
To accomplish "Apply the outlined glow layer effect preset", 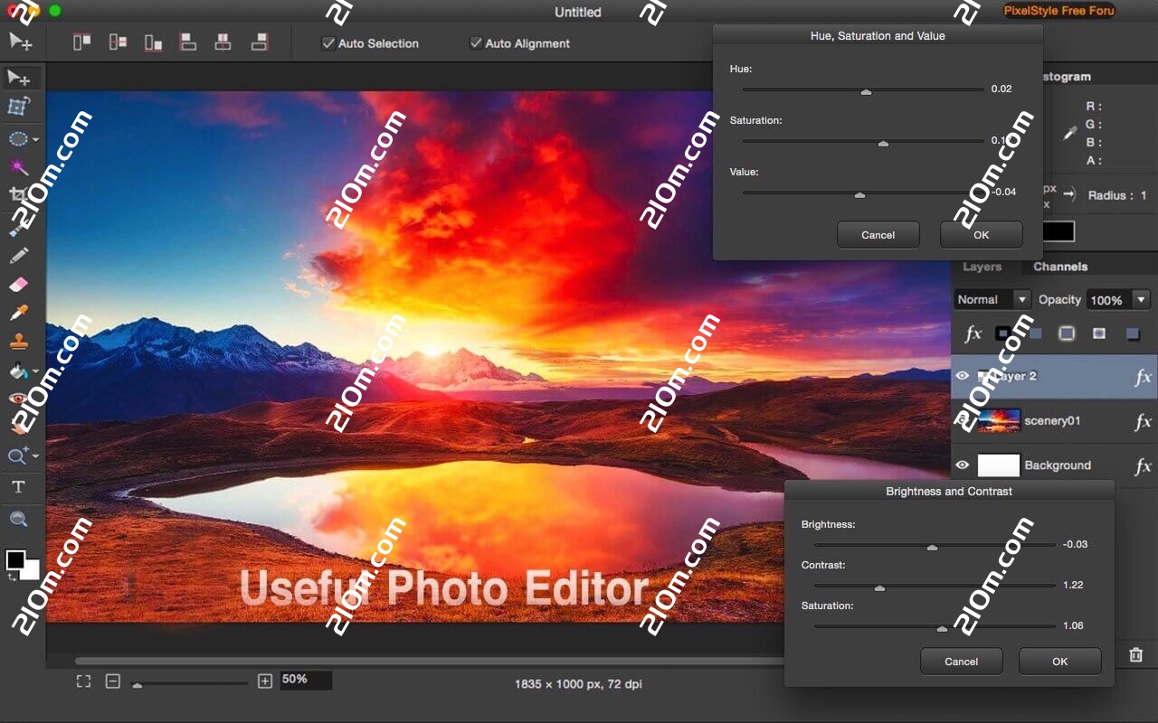I will [x=1067, y=333].
